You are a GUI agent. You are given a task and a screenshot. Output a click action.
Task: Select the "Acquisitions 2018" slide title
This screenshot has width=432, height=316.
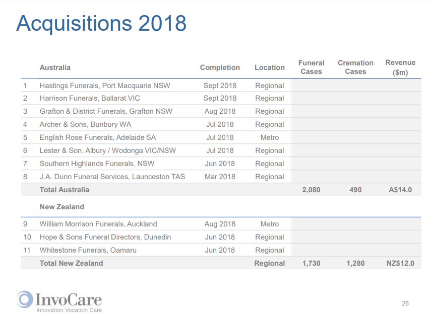[101, 24]
